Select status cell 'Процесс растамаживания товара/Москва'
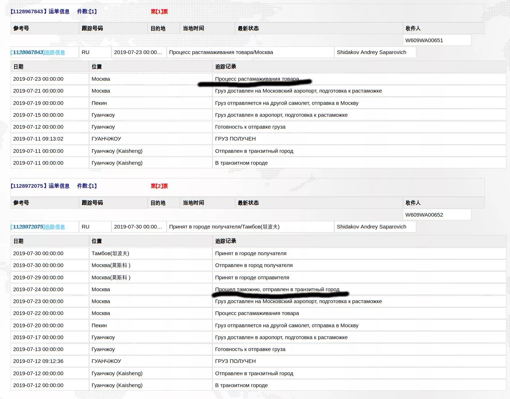The height and width of the screenshot is (399, 510). 250,52
